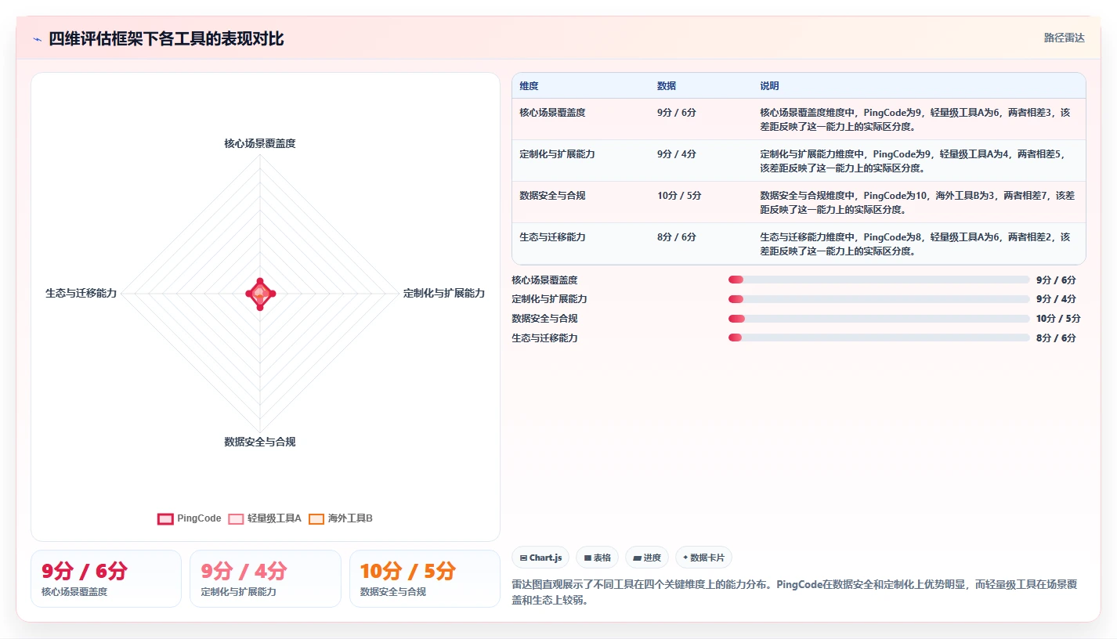The height and width of the screenshot is (639, 1117).
Task: Click the table description mentioning 两者相差7
Action: pos(917,202)
